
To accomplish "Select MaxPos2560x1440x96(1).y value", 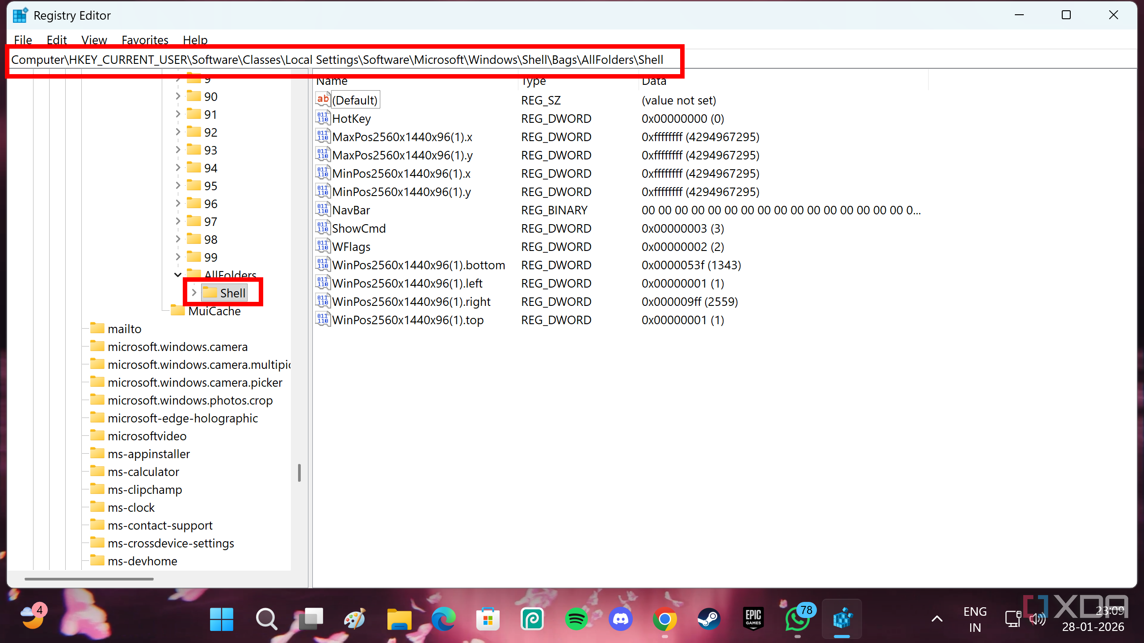I will coord(402,155).
